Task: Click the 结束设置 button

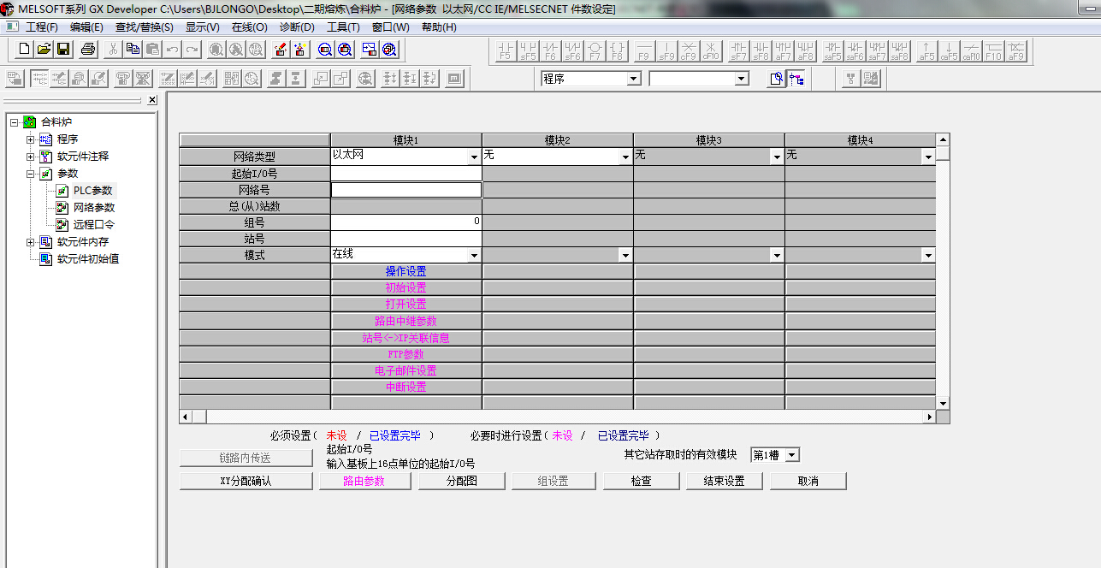Action: [x=724, y=481]
